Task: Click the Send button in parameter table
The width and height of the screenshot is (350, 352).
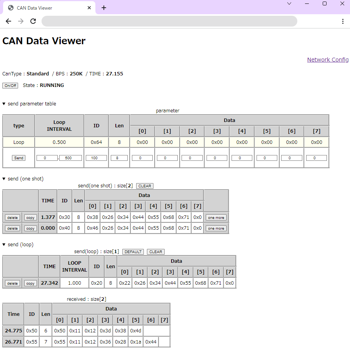Action: click(x=18, y=158)
